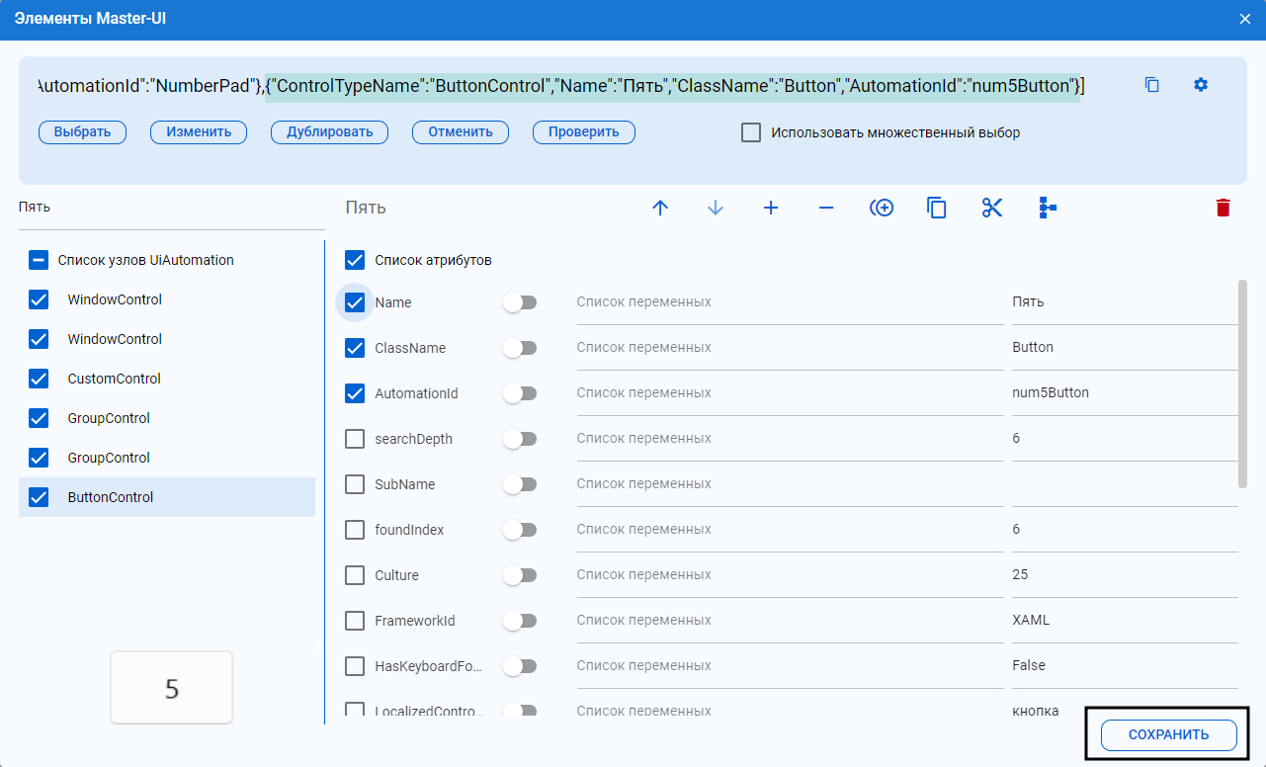The image size is (1266, 767).
Task: Open selector settings gear icon
Action: (1201, 85)
